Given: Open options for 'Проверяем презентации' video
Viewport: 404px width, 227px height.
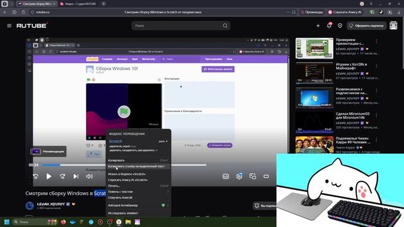Looking at the screenshot, I should [x=376, y=41].
